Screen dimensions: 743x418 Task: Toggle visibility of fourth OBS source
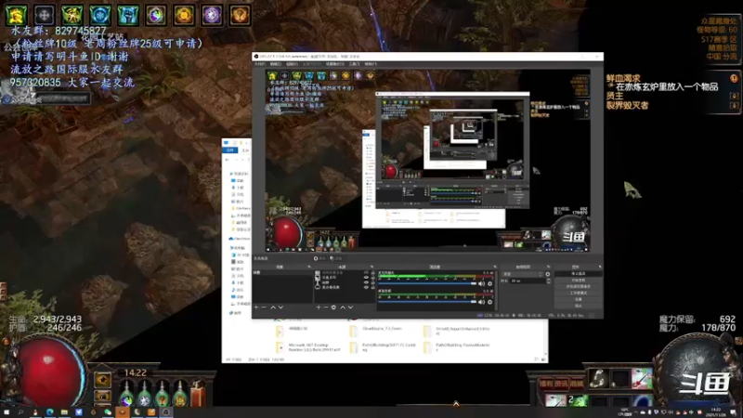(366, 287)
